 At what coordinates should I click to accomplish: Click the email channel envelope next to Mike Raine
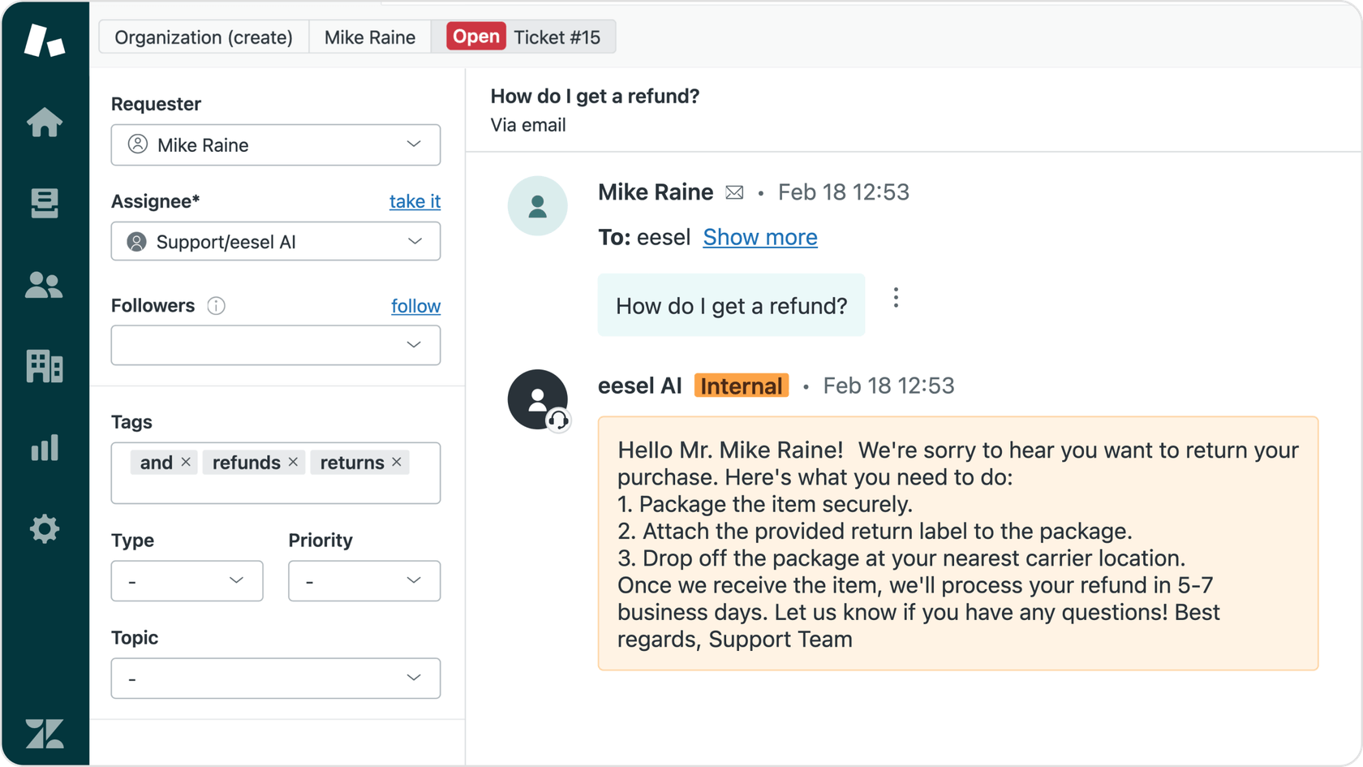pos(734,192)
